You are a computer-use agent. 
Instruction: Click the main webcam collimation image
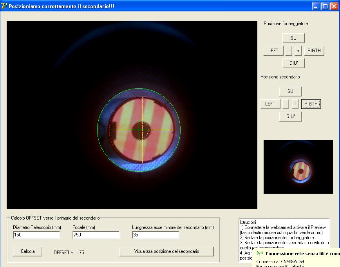tap(132, 115)
